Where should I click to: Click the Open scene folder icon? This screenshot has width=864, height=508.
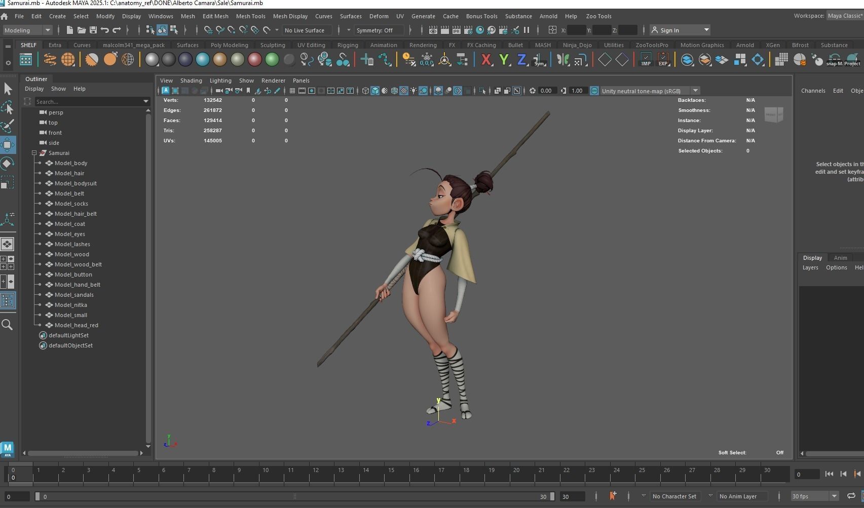81,30
